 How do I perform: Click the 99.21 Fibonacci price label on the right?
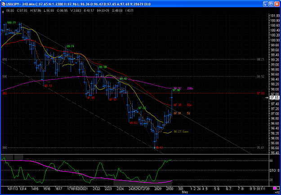click(x=261, y=59)
